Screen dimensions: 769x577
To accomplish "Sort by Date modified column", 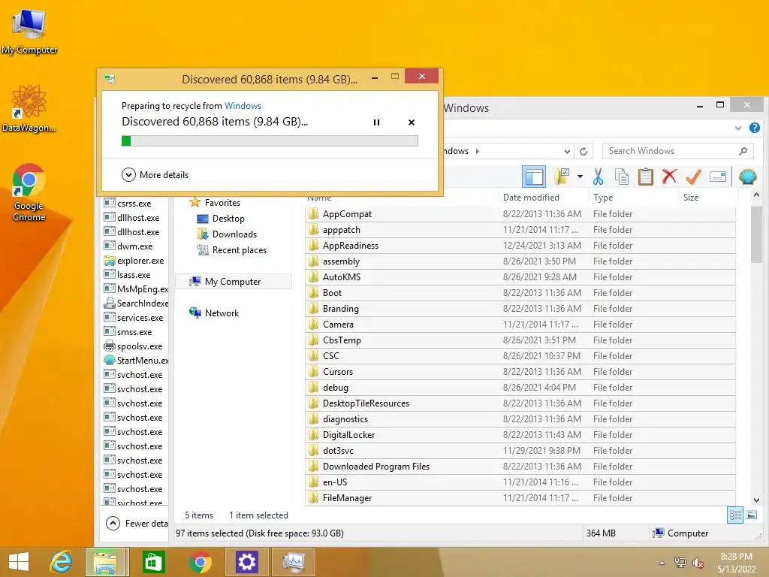I will 543,198.
